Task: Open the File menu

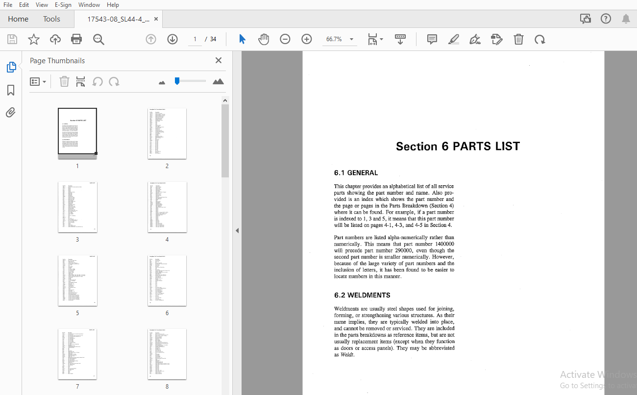Action: tap(8, 4)
